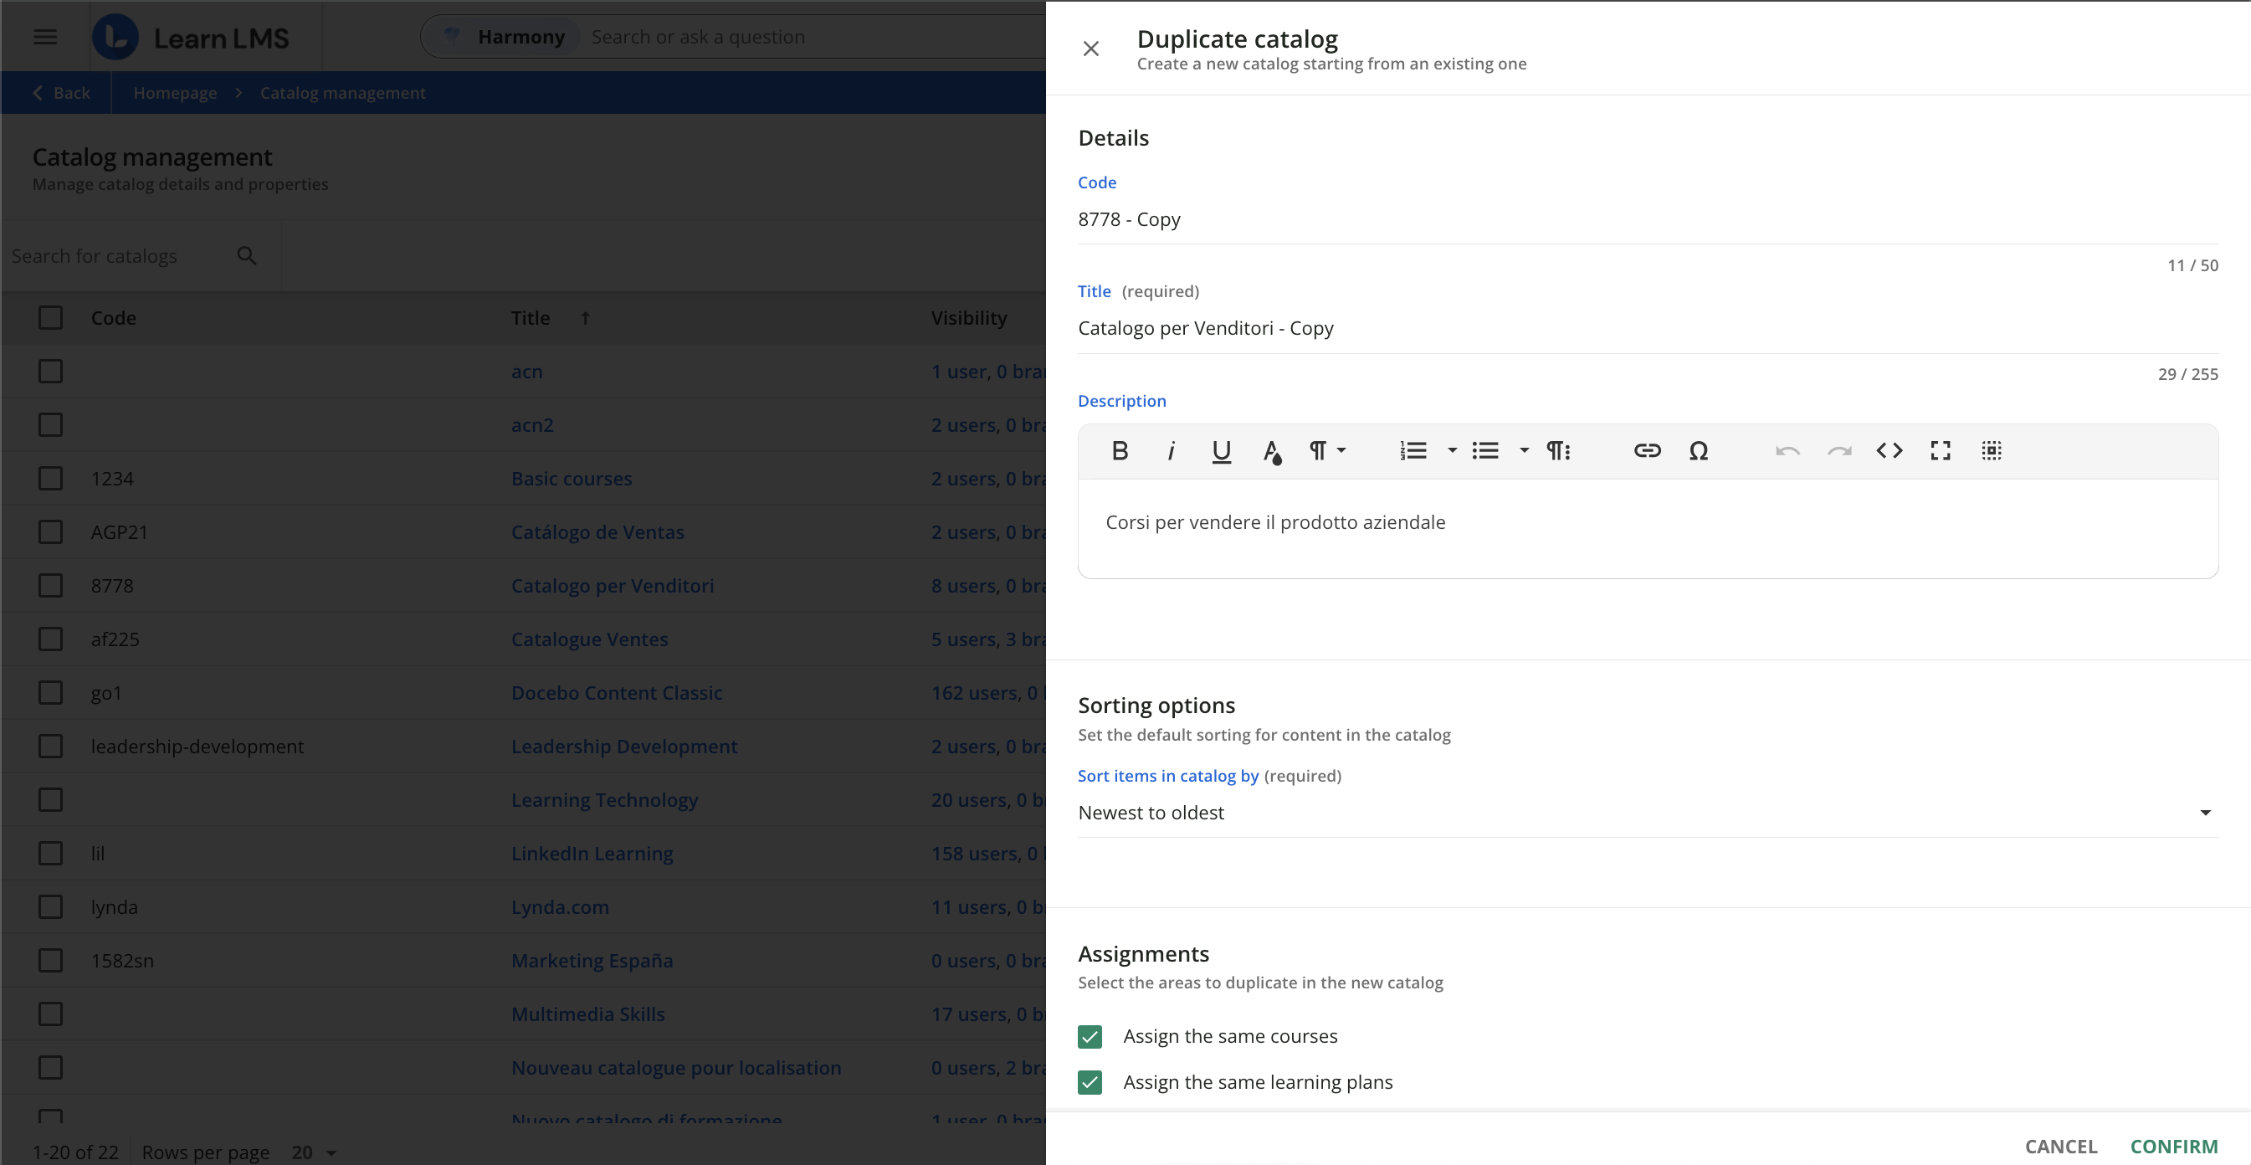Viewport: 2251px width, 1165px height.
Task: Go back using the Back arrow
Action: tap(61, 93)
